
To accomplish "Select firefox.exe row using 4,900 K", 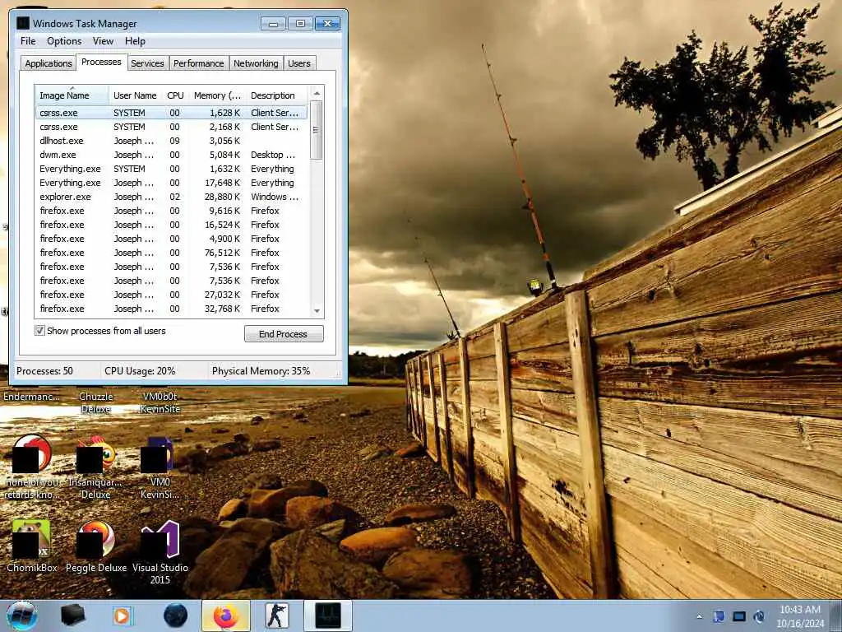I will (172, 239).
